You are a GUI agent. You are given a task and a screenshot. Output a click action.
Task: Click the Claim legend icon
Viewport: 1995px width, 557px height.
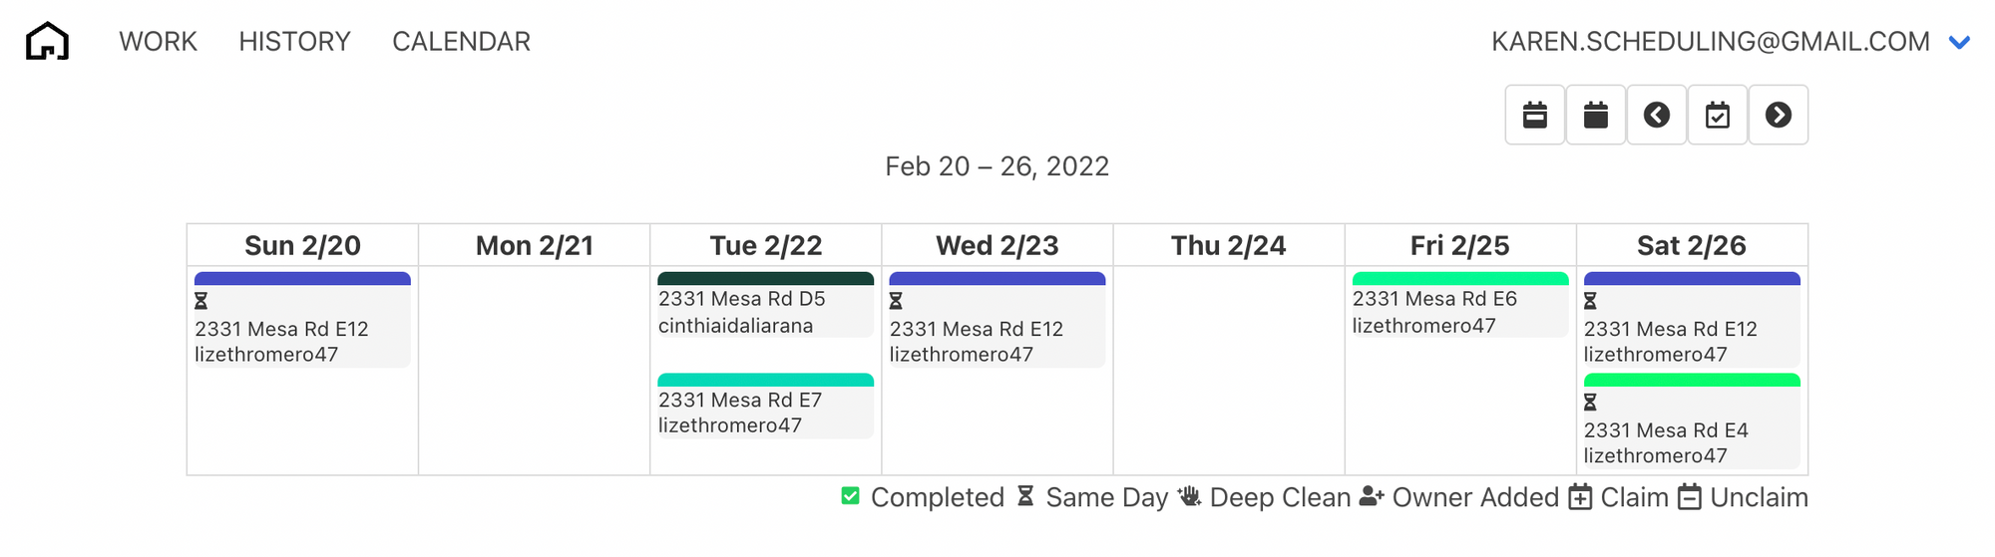(x=1580, y=497)
